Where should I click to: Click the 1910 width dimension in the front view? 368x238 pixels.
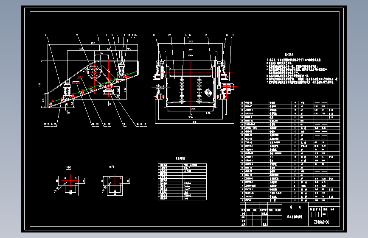190,55
